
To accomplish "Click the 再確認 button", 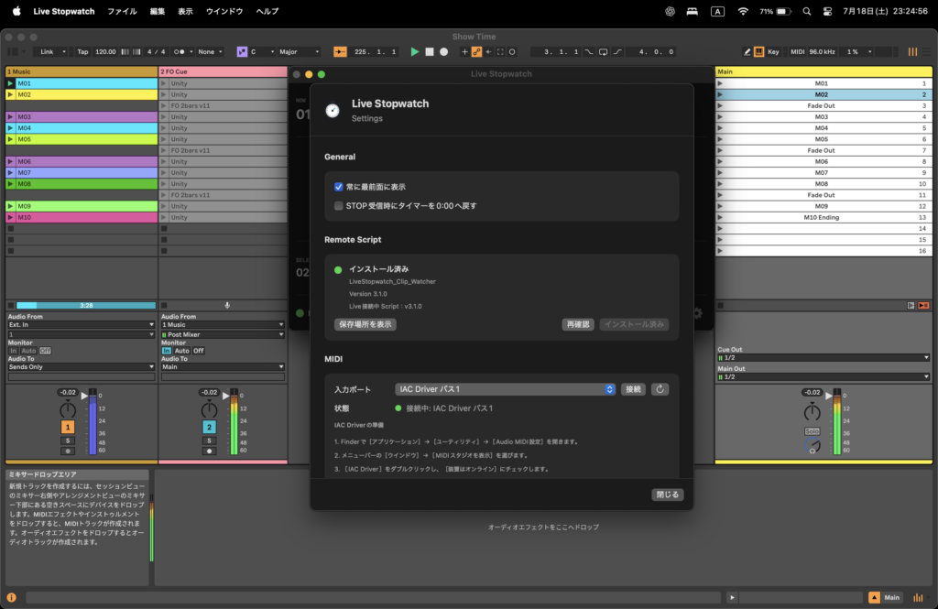I will tap(578, 324).
